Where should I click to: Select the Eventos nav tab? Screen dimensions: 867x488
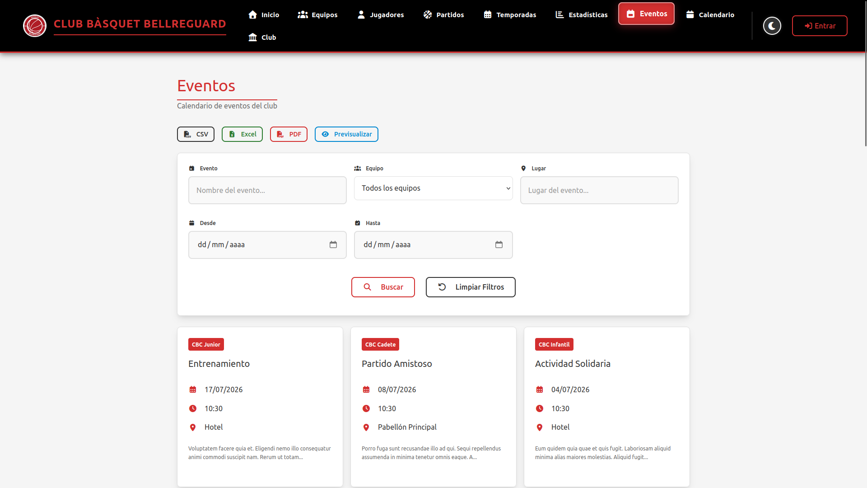click(x=646, y=14)
